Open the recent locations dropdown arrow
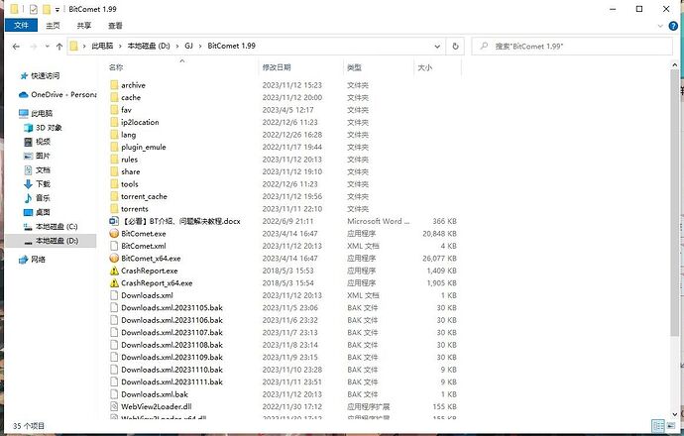Screen dimensions: 684x436 click(x=48, y=47)
